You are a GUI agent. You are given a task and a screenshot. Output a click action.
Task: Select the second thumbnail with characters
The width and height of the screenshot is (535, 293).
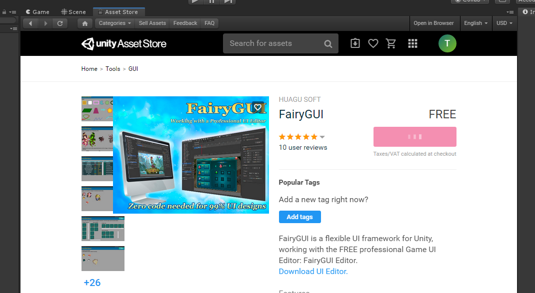coord(97,139)
